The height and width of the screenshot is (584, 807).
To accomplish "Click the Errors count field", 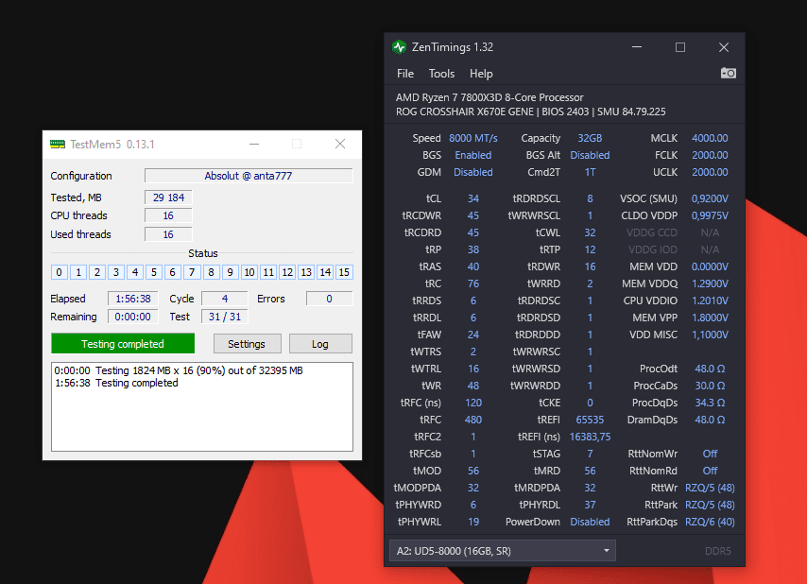I will click(x=330, y=299).
